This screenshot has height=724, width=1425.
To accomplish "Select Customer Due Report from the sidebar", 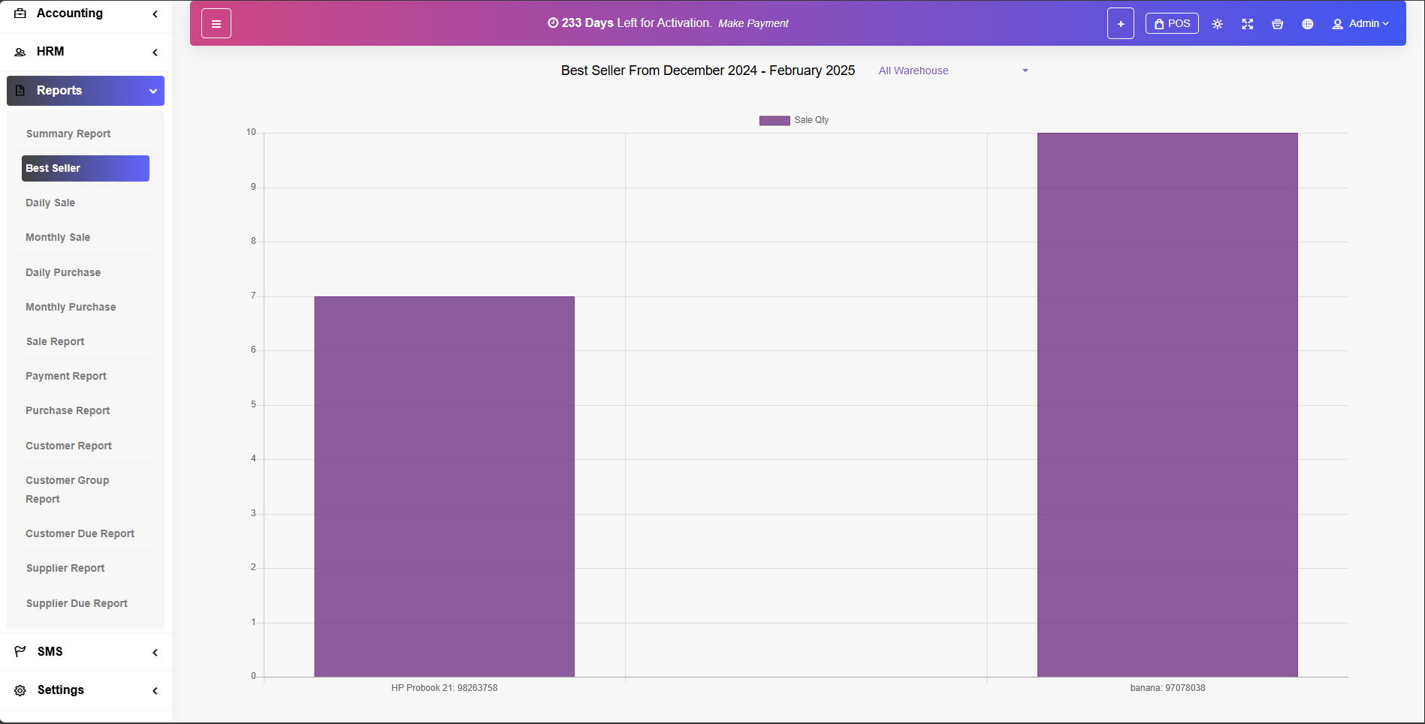I will [80, 533].
